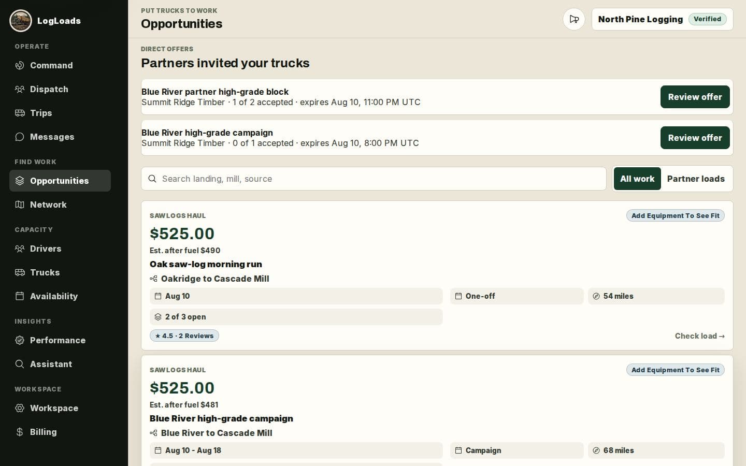Click the route icon beside Blue River to Cascade Mill
Image resolution: width=746 pixels, height=466 pixels.
pyautogui.click(x=153, y=433)
